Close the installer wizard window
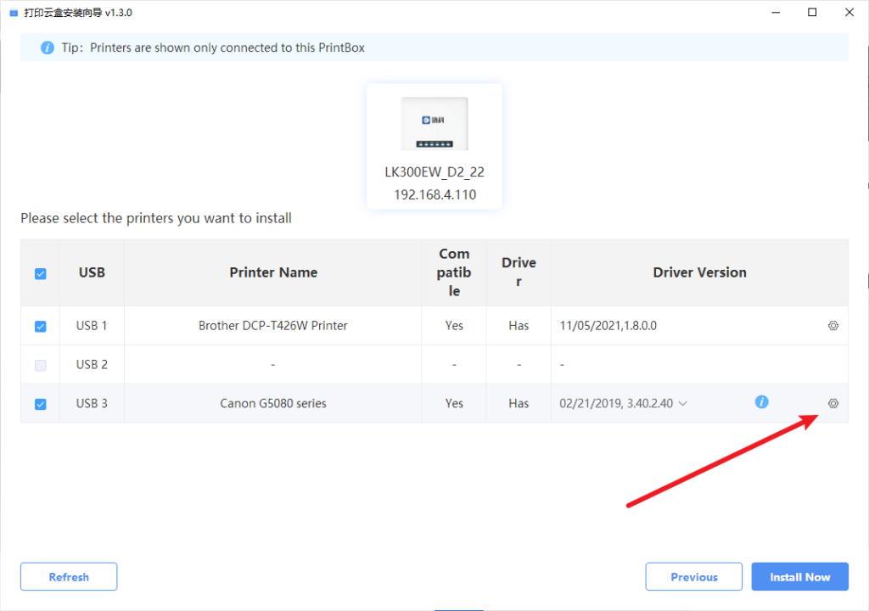This screenshot has width=869, height=611. coord(849,12)
